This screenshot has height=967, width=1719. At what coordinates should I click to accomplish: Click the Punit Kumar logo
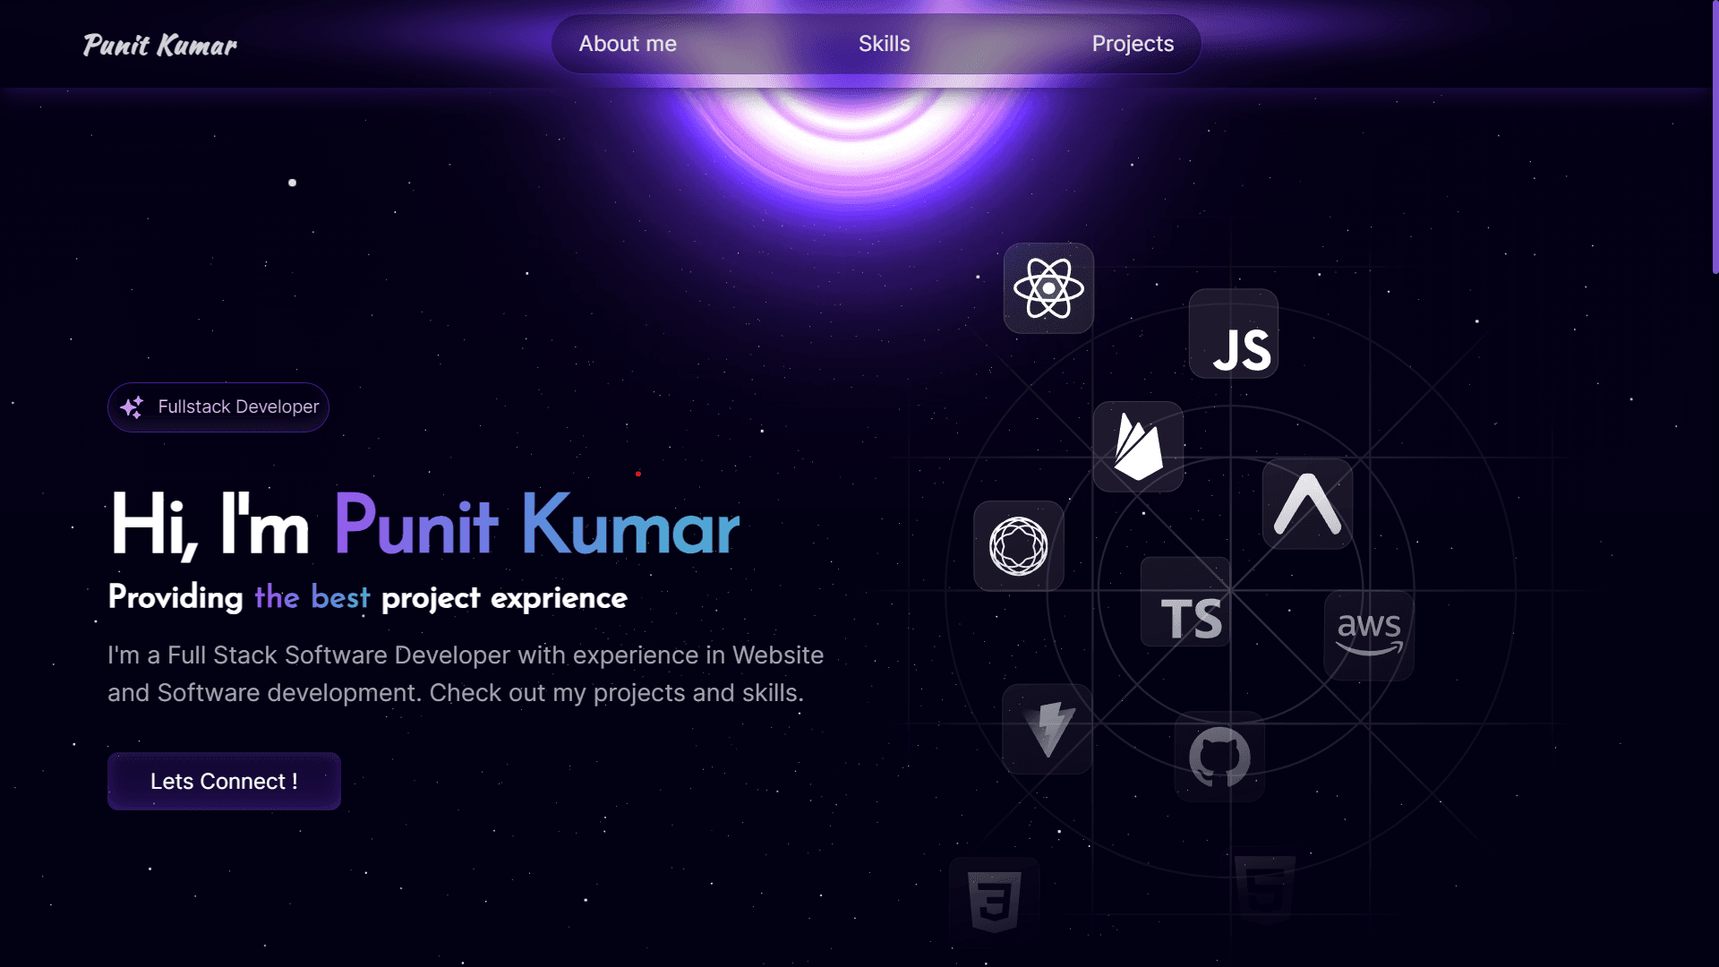click(158, 45)
